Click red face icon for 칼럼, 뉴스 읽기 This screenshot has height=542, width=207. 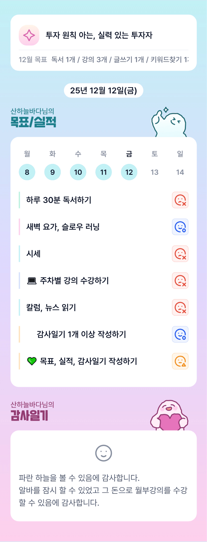click(180, 307)
